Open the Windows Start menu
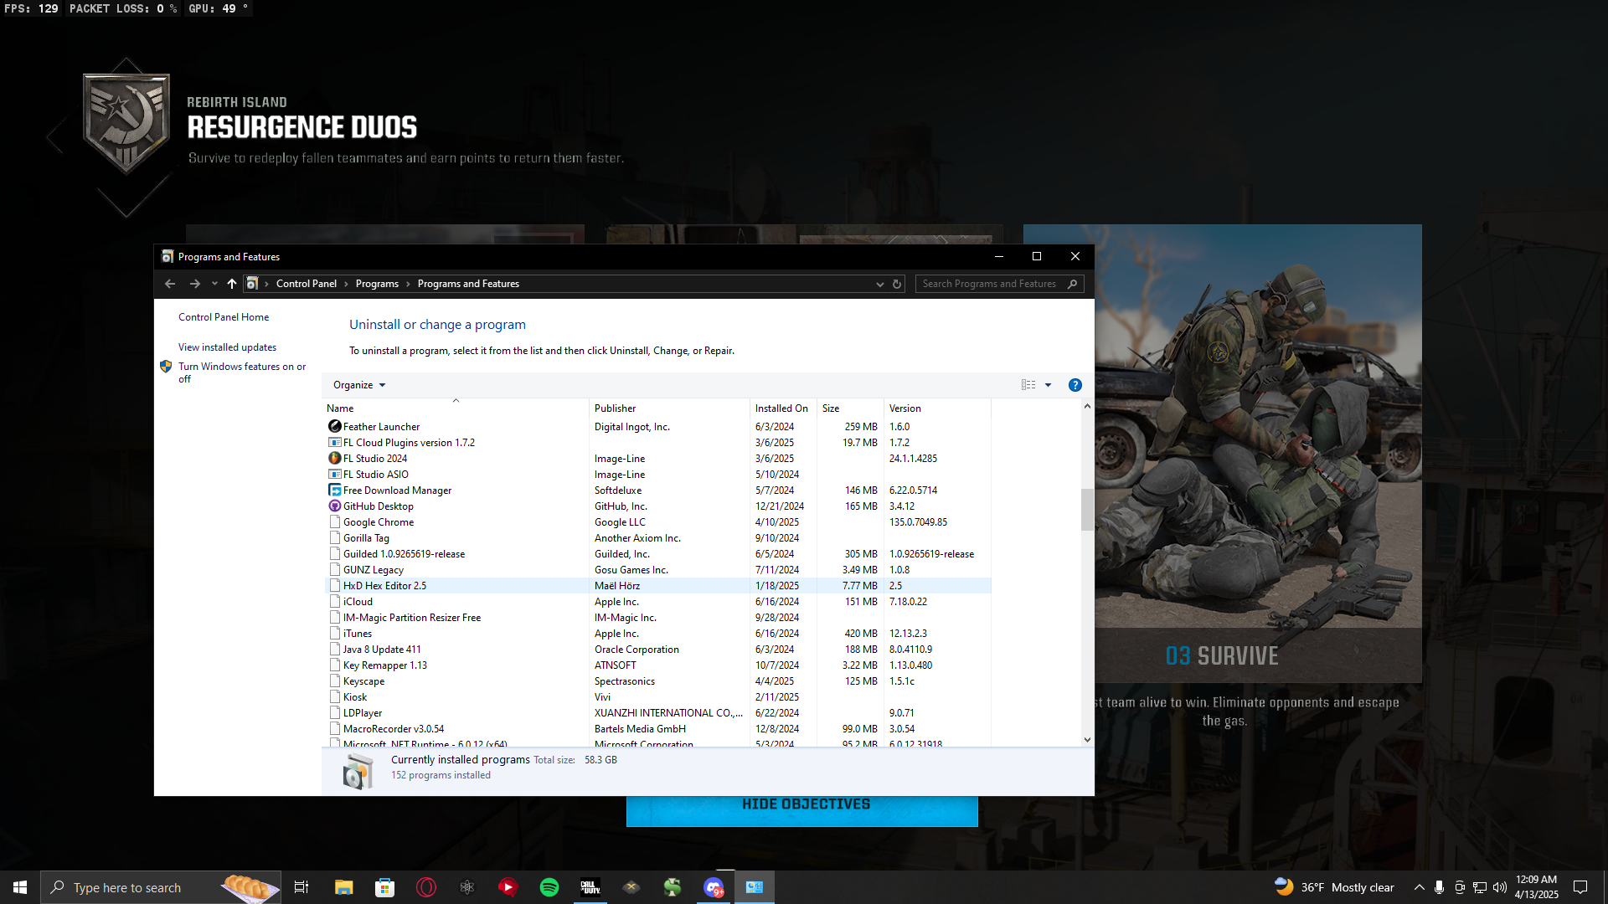Screen dimensions: 1608x904 tap(20, 887)
